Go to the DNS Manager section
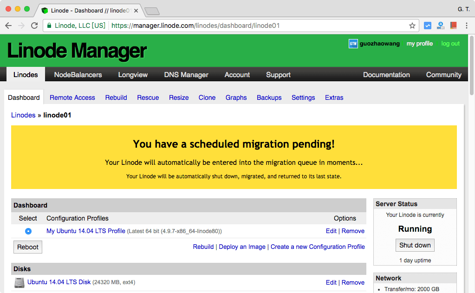The width and height of the screenshot is (475, 293). point(186,75)
